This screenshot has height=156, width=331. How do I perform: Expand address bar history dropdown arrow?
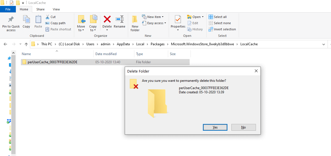324,44
